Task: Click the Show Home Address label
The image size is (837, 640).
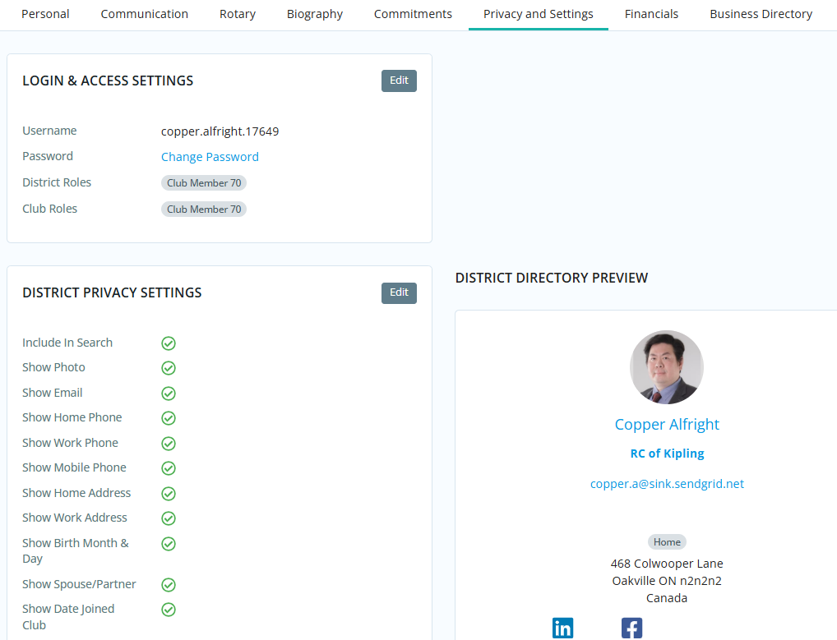Action: pyautogui.click(x=76, y=493)
